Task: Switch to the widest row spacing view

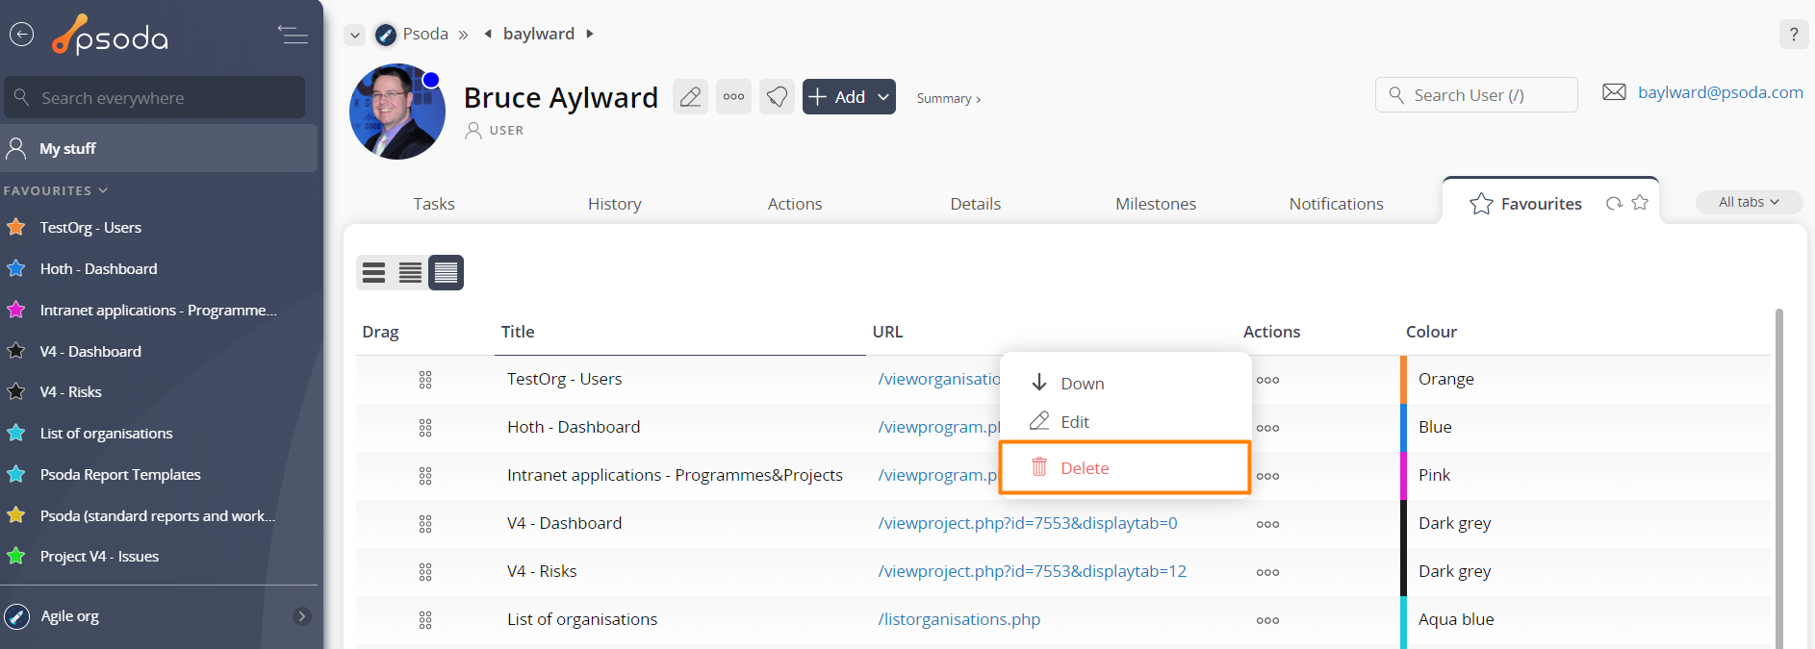Action: click(x=373, y=273)
